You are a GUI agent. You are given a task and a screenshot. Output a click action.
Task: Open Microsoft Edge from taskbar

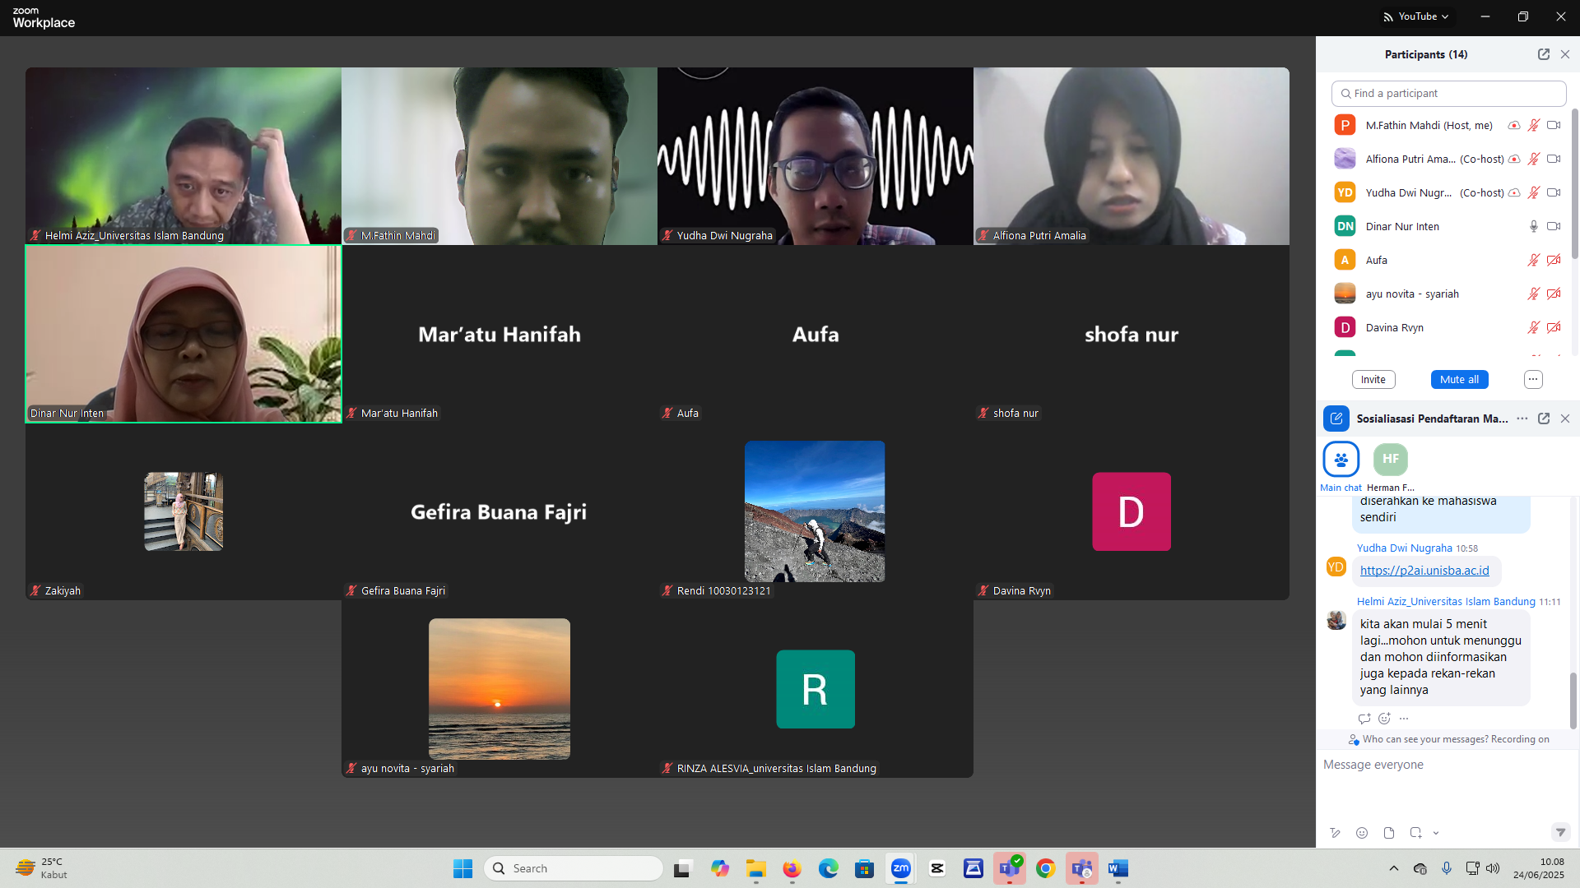click(x=829, y=868)
